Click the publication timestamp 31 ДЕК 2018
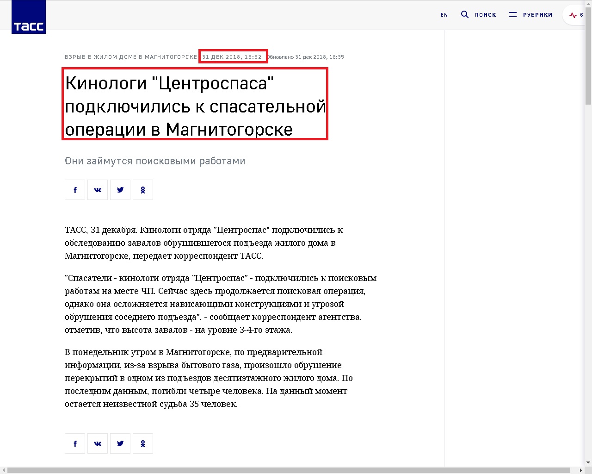Screen dimensions: 592x474 [x=233, y=56]
